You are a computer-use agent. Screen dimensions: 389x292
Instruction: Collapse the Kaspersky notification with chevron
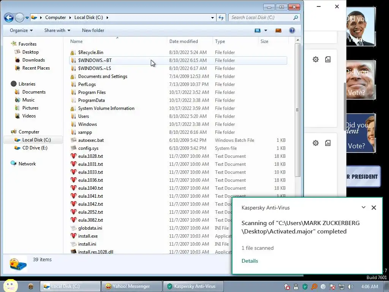[x=364, y=207]
